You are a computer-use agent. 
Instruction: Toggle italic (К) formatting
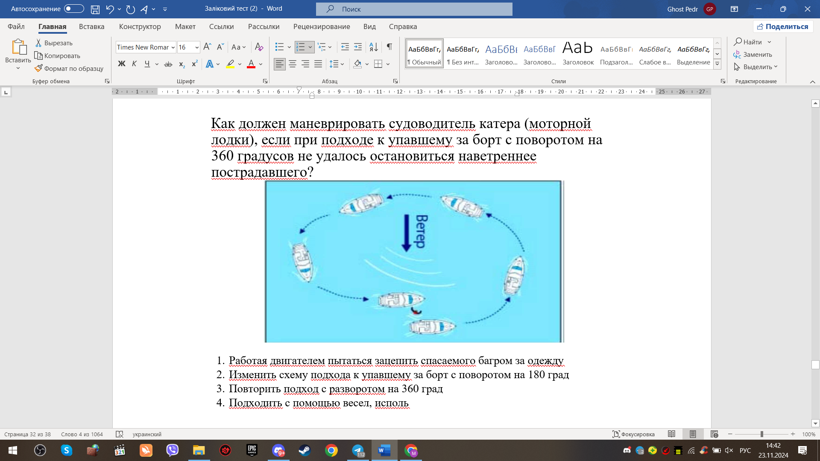click(134, 64)
